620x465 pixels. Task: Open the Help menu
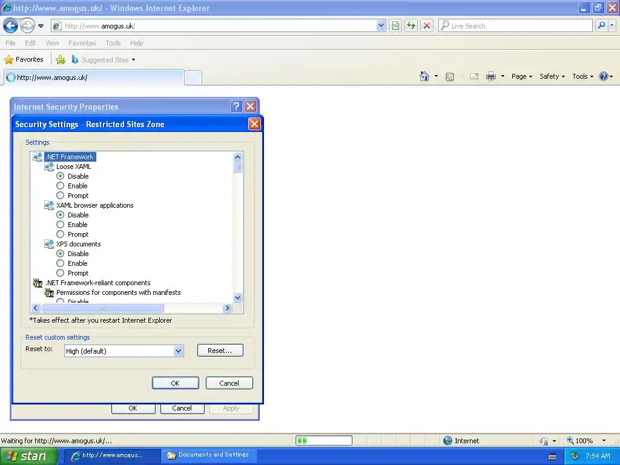click(x=136, y=43)
